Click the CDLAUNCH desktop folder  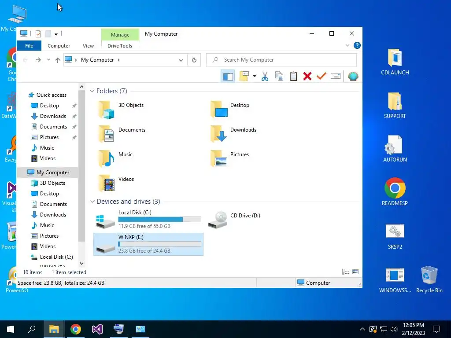[395, 62]
